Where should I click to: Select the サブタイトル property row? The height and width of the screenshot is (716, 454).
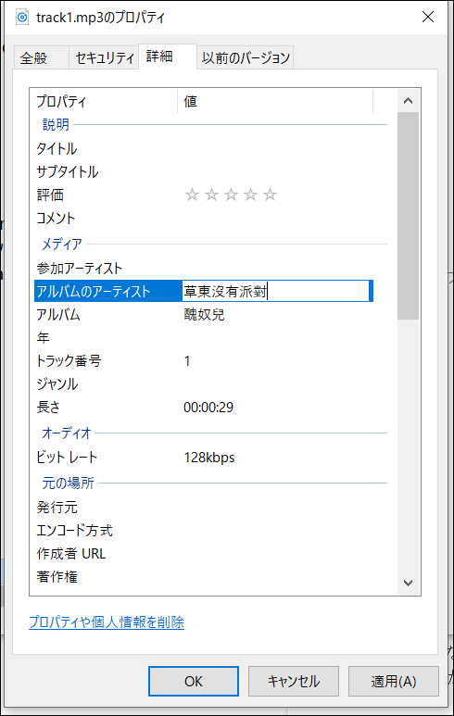204,171
